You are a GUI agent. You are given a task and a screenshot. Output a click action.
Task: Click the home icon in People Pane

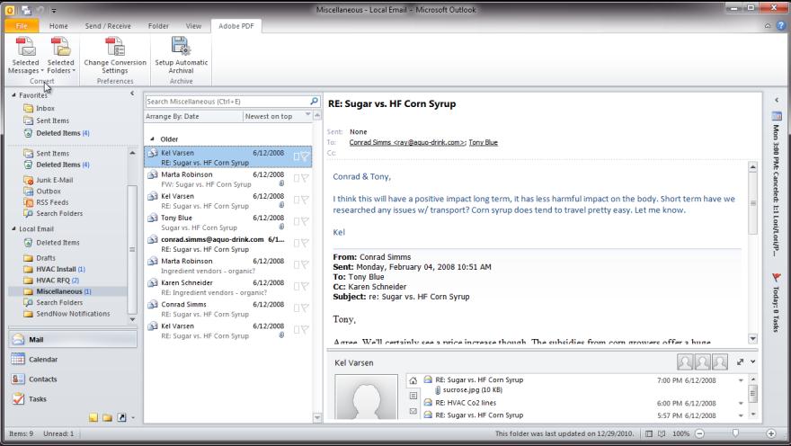413,380
